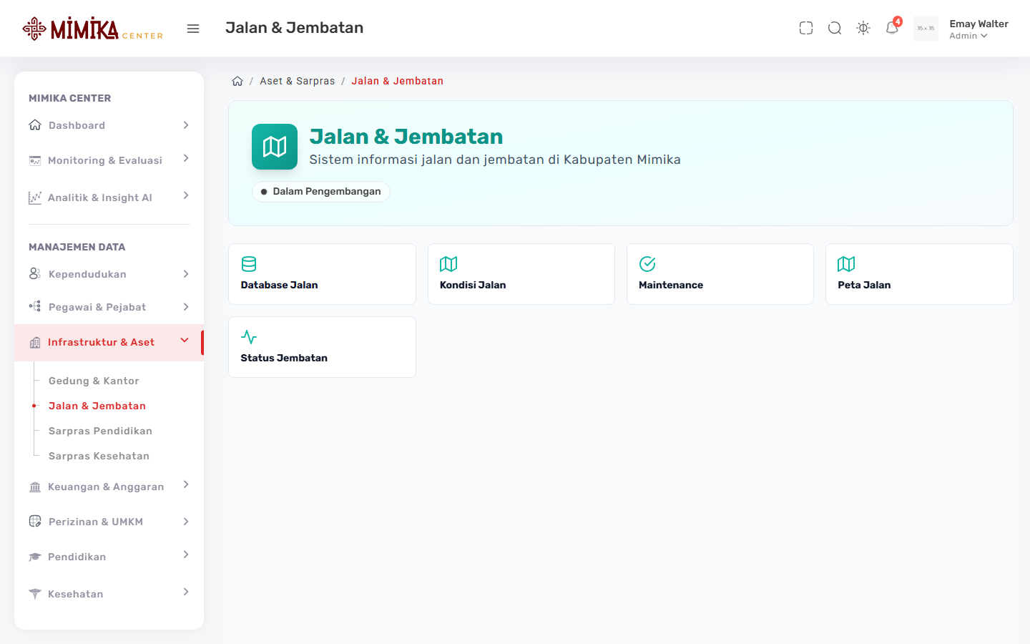The image size is (1030, 644).
Task: Open Dashboard in the sidebar
Action: tap(109, 125)
